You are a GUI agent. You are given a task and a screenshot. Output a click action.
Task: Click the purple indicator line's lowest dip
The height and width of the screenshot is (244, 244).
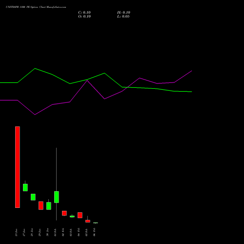[35, 115]
